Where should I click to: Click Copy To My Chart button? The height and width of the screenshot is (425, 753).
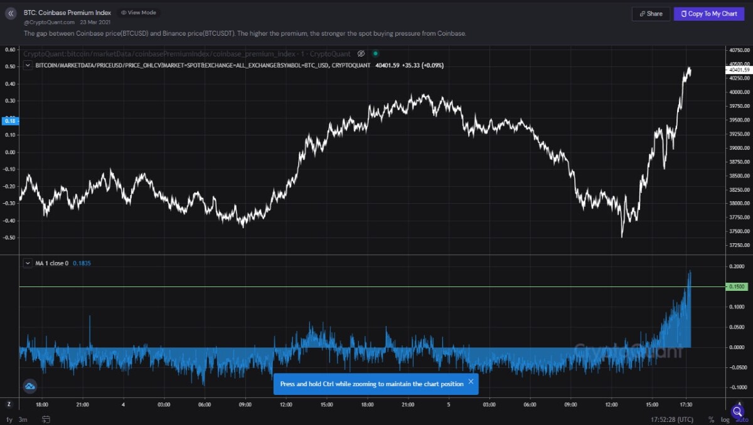[708, 14]
